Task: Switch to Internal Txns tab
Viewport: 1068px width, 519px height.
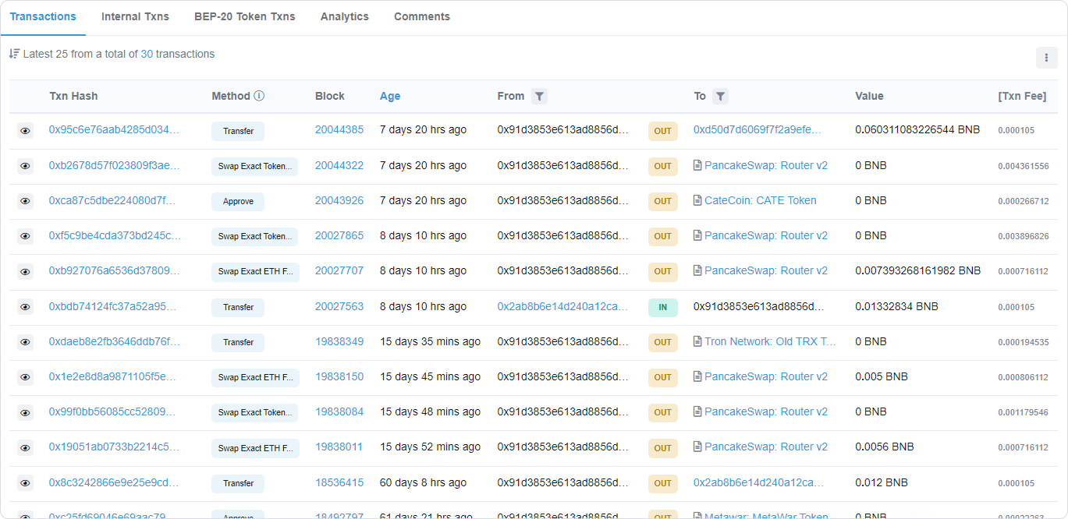Action: (x=135, y=16)
